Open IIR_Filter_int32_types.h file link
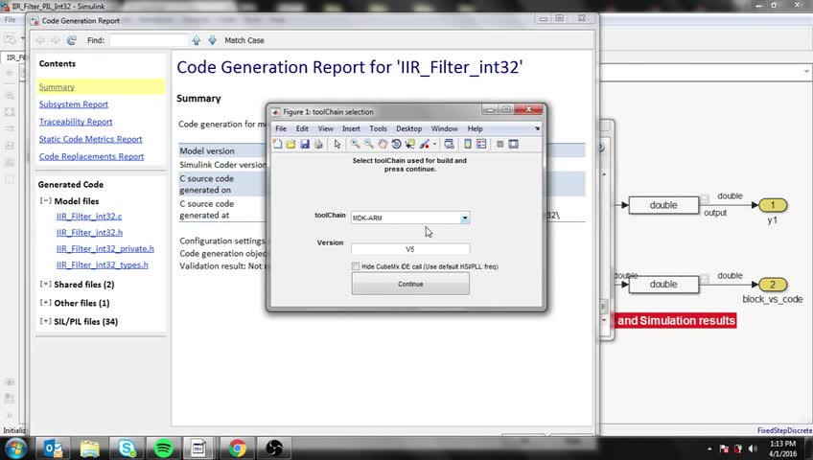813x460 pixels. click(103, 264)
